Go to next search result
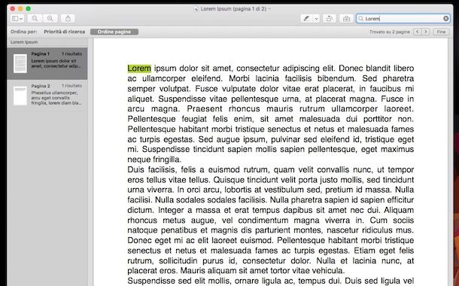The height and width of the screenshot is (286, 459). click(x=426, y=32)
